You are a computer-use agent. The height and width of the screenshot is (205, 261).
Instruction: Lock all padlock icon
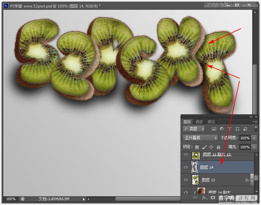(x=219, y=147)
